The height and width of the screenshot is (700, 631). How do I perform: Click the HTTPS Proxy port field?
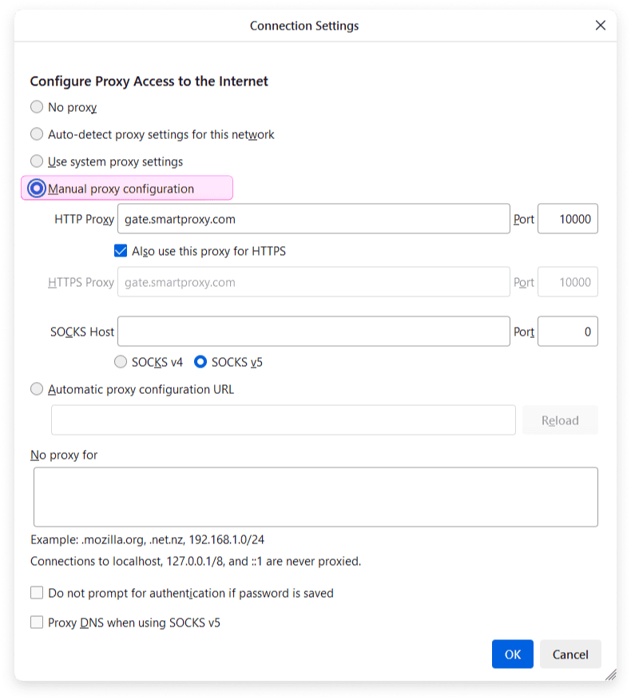(x=568, y=282)
